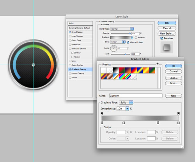
Task: Select the black-to-white gradient preset
Action: click(116, 70)
